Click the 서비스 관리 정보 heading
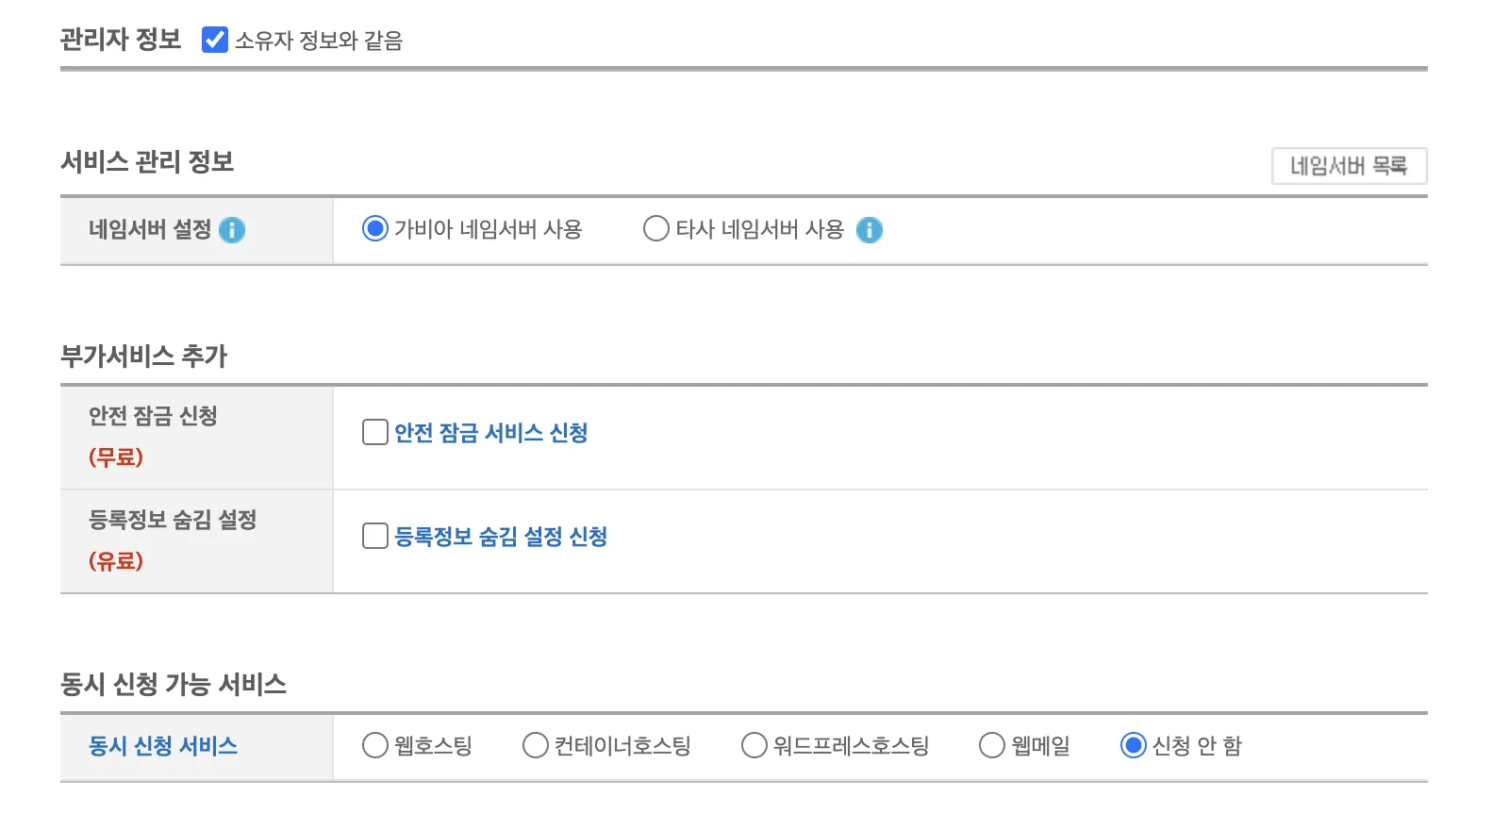The image size is (1509, 830). point(147,162)
